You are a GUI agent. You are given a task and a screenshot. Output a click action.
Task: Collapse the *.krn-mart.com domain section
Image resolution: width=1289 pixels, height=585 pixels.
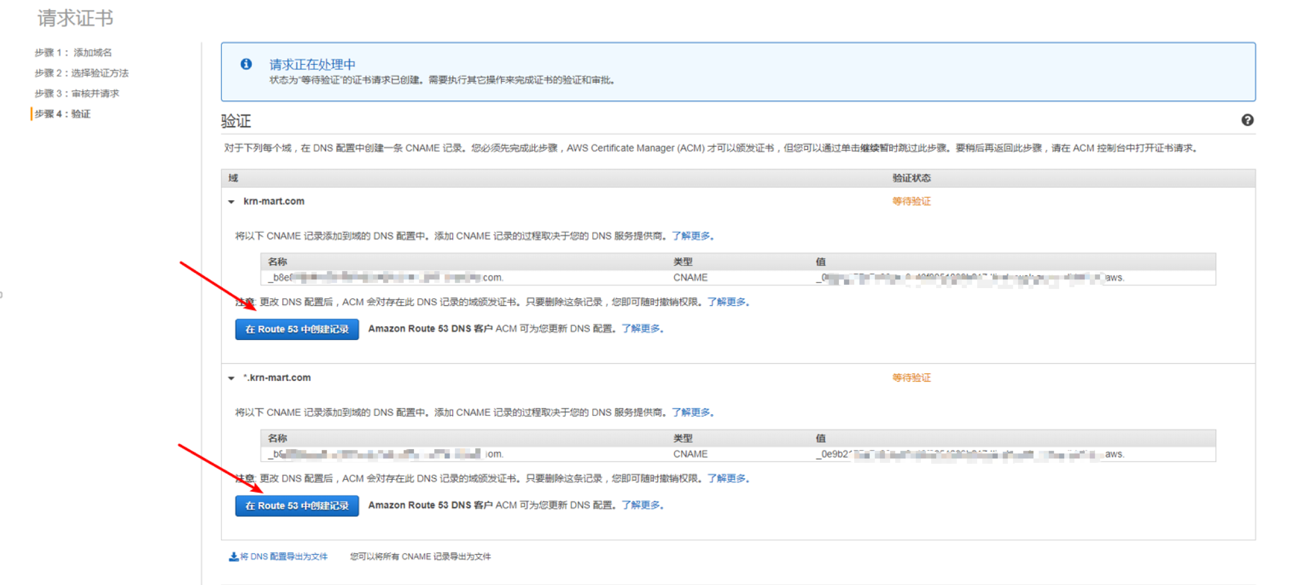click(x=232, y=378)
